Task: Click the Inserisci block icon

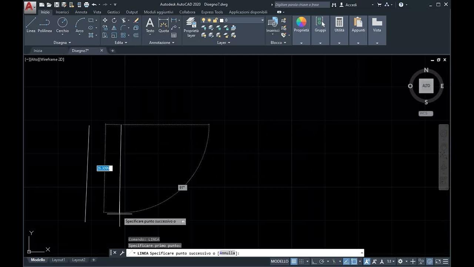Action: click(273, 23)
